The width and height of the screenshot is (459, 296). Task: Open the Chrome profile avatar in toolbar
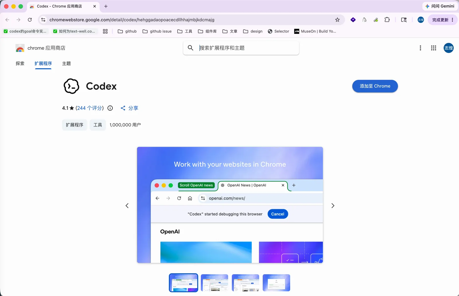point(421,20)
